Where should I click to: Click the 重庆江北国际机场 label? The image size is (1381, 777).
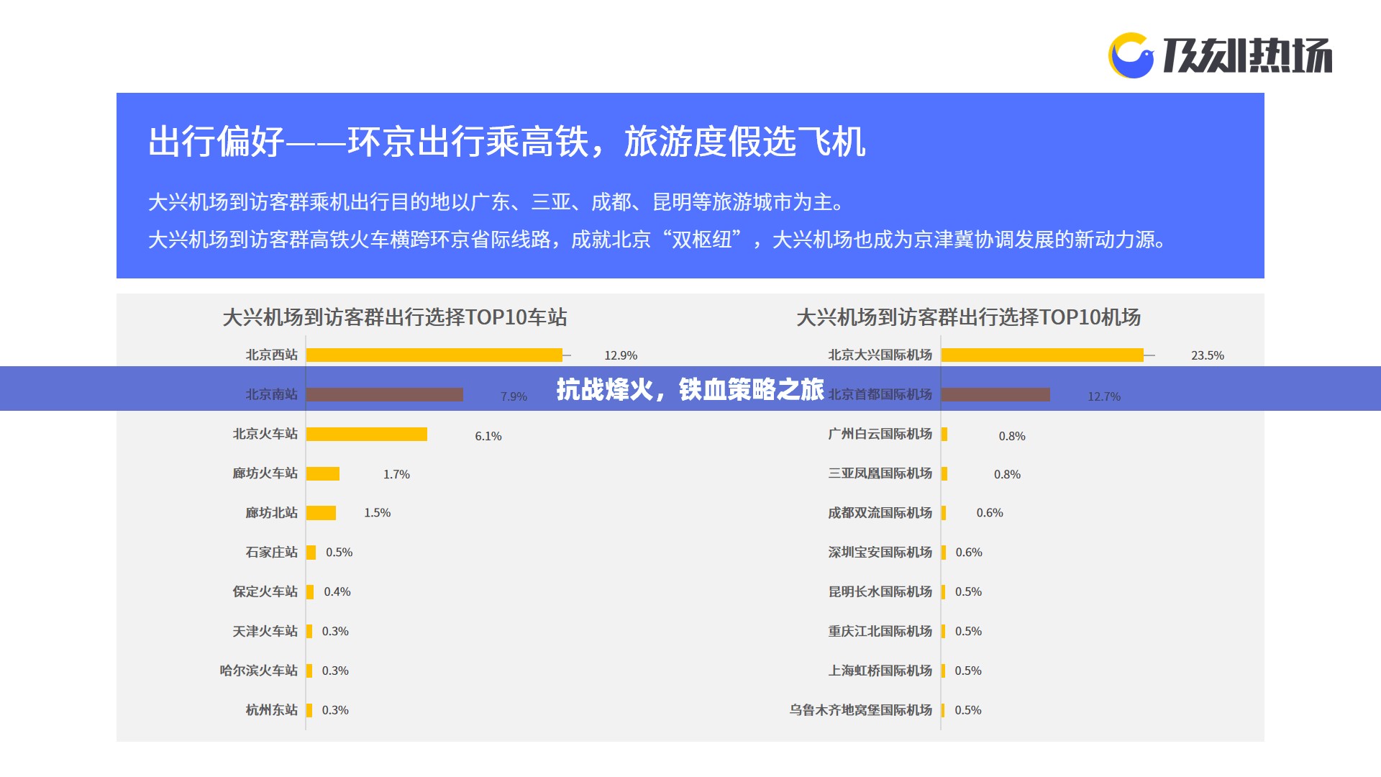(x=880, y=631)
